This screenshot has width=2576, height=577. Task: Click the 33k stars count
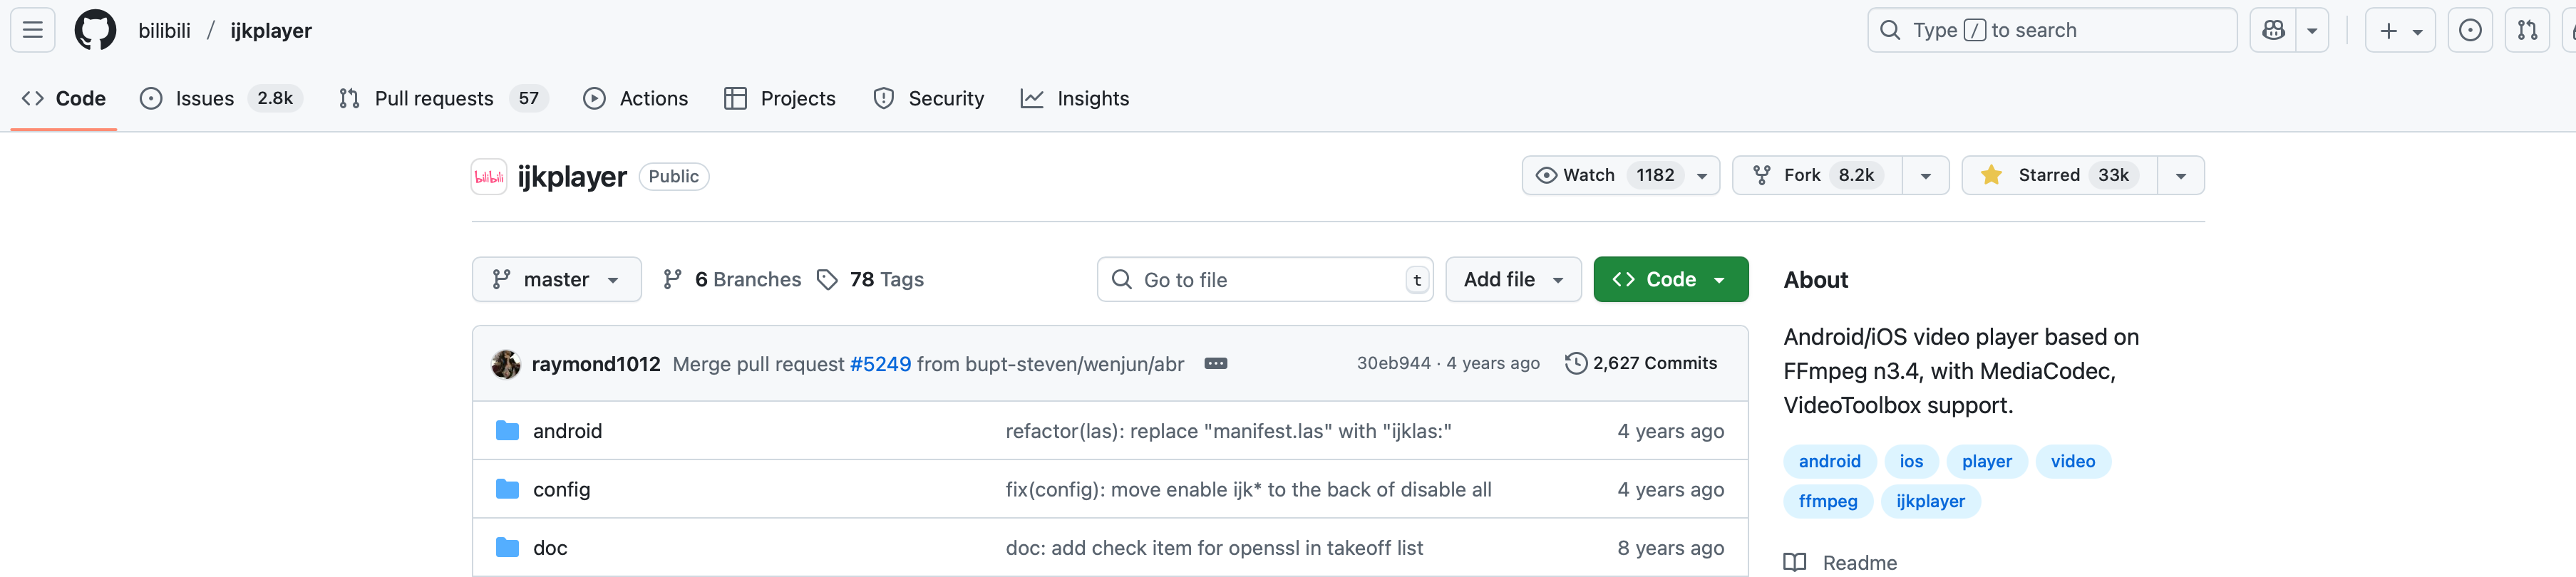(x=2112, y=175)
